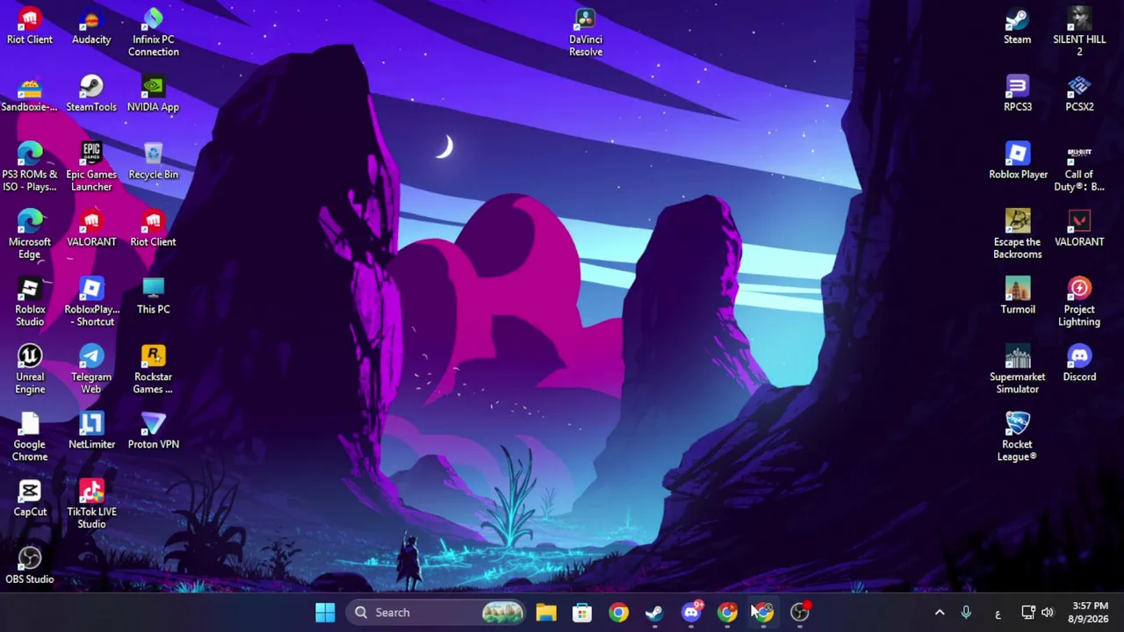Select the Call of Duty desktop shortcut

[x=1079, y=168]
